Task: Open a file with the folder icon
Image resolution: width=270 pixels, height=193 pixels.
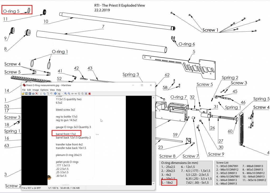Action: (x=23, y=94)
